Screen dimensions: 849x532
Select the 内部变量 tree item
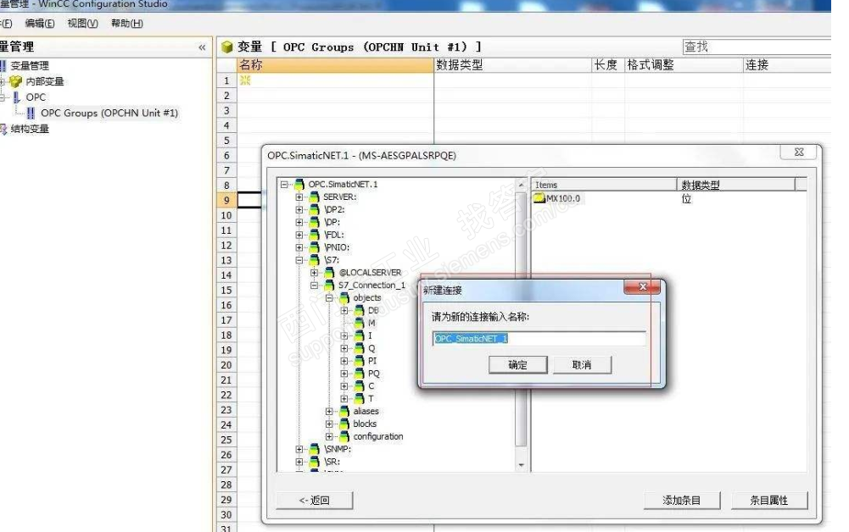[44, 81]
